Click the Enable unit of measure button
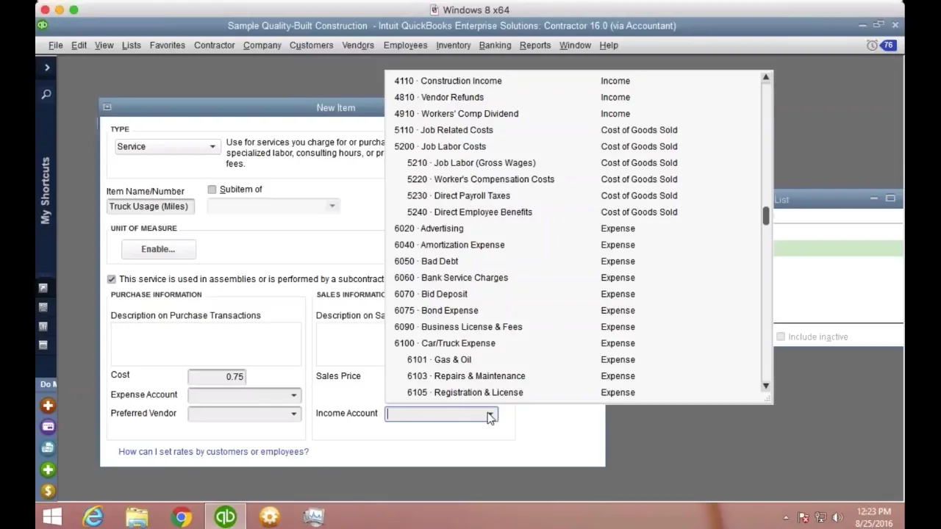 pos(158,249)
